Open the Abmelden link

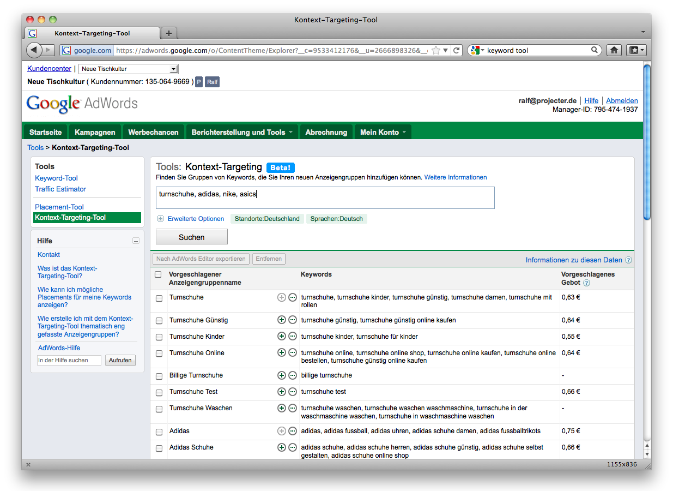pyautogui.click(x=622, y=101)
